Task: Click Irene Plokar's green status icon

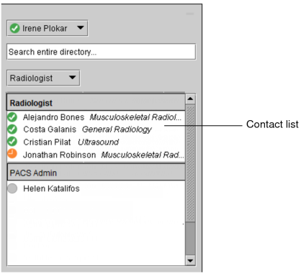Action: (x=14, y=28)
